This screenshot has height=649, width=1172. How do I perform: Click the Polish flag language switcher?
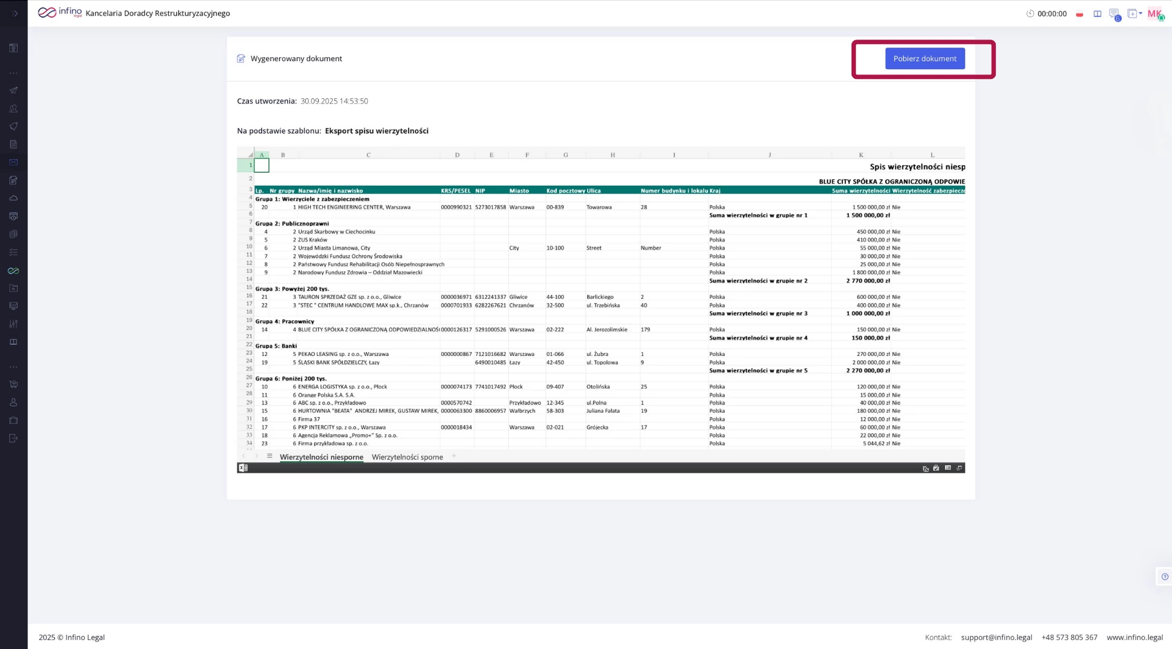1079,14
